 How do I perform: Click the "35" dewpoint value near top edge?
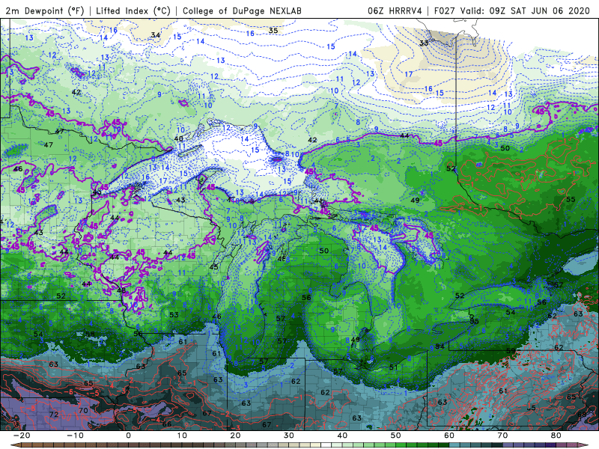[x=273, y=31]
